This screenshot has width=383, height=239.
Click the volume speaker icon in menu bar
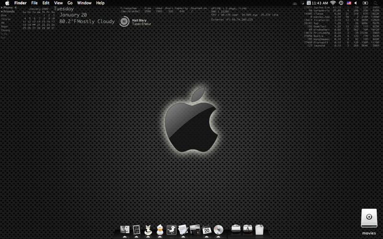pos(356,3)
